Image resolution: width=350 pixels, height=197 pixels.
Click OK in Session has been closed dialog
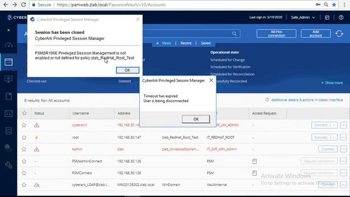tap(127, 70)
